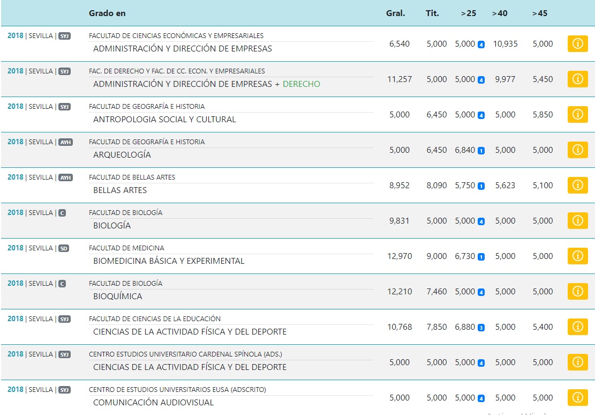Click info icon for Comunicación Audiovisual row
Viewport: 595px width, 415px height.
click(x=577, y=398)
